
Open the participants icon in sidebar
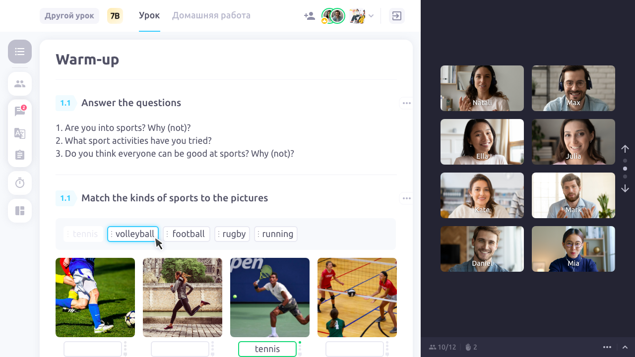pos(20,84)
